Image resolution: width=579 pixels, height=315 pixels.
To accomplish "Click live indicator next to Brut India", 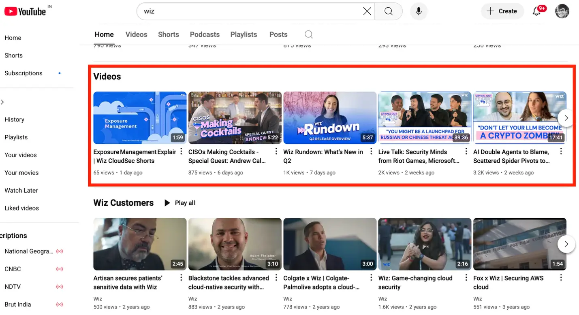I will point(60,304).
